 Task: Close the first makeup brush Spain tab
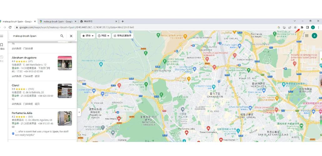click(35, 22)
